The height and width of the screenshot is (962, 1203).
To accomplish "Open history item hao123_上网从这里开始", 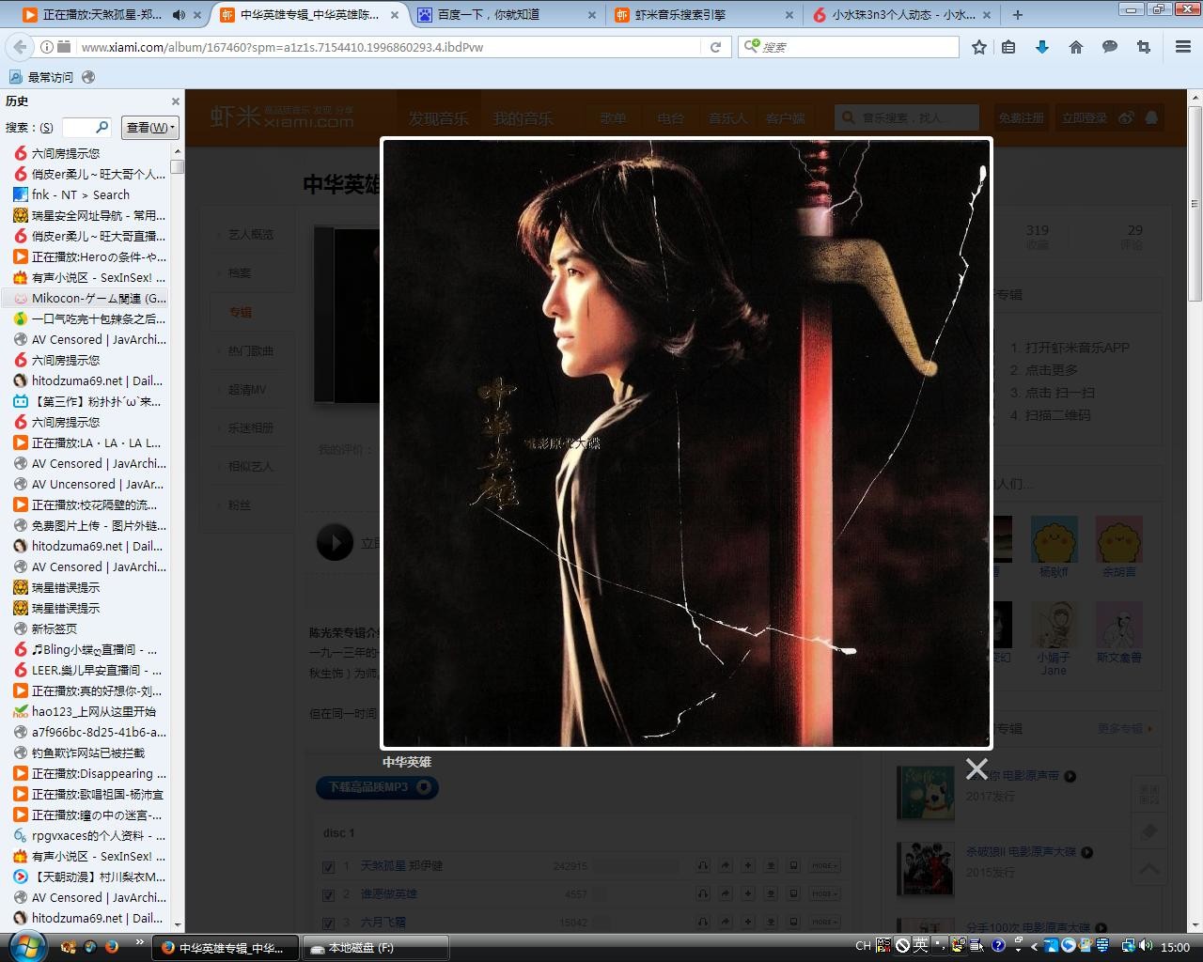I will point(89,711).
